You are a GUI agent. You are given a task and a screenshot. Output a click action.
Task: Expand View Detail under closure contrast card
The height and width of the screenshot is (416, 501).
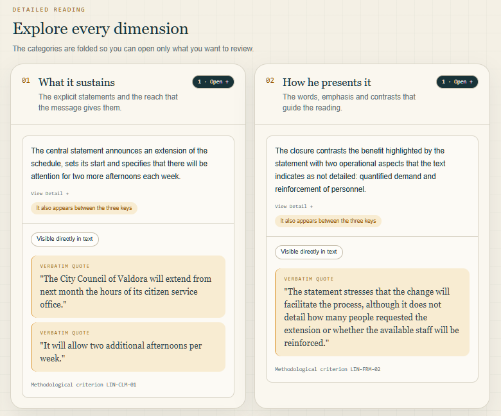pos(294,206)
